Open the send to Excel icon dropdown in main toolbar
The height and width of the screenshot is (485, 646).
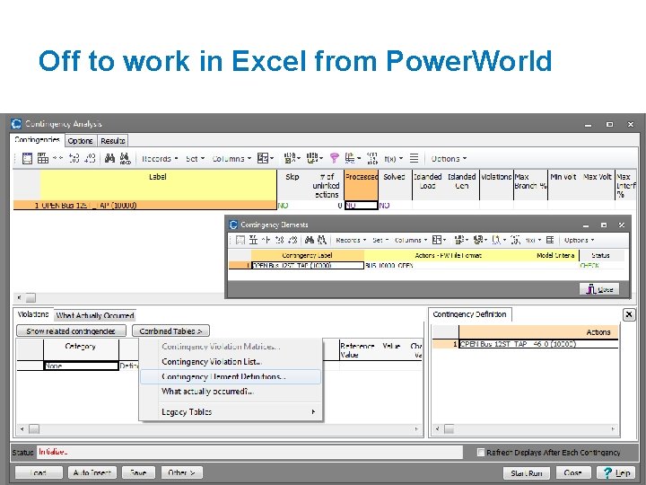point(314,158)
